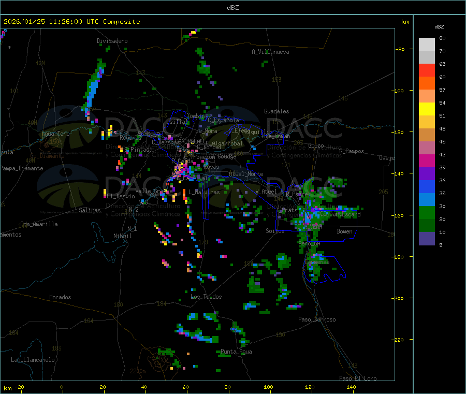This screenshot has height=394, width=466.
Task: Select the 'Salinas' map label
Action: point(90,210)
